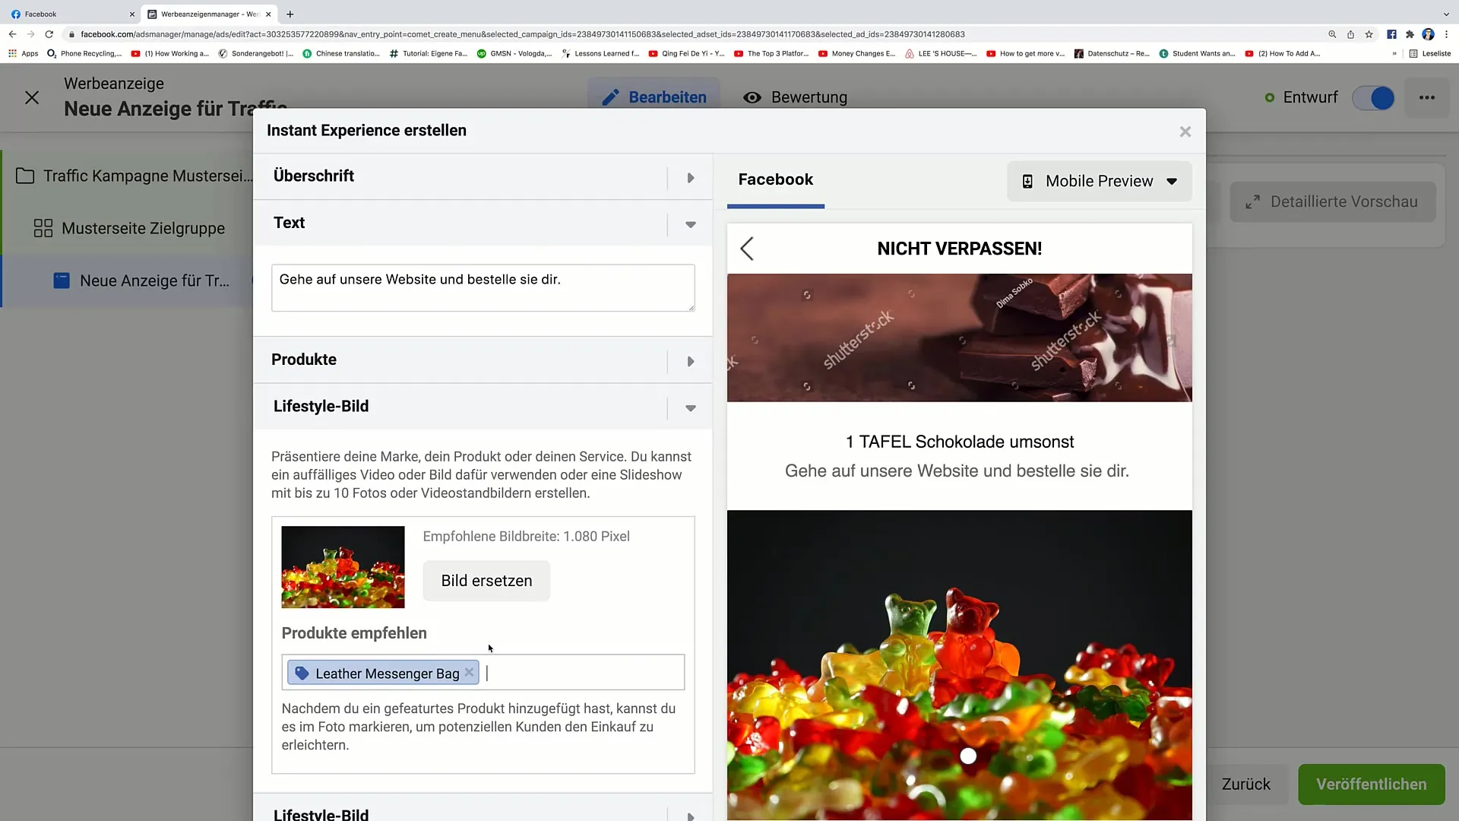
Task: Open the tab search dropdown arrow
Action: click(1446, 14)
